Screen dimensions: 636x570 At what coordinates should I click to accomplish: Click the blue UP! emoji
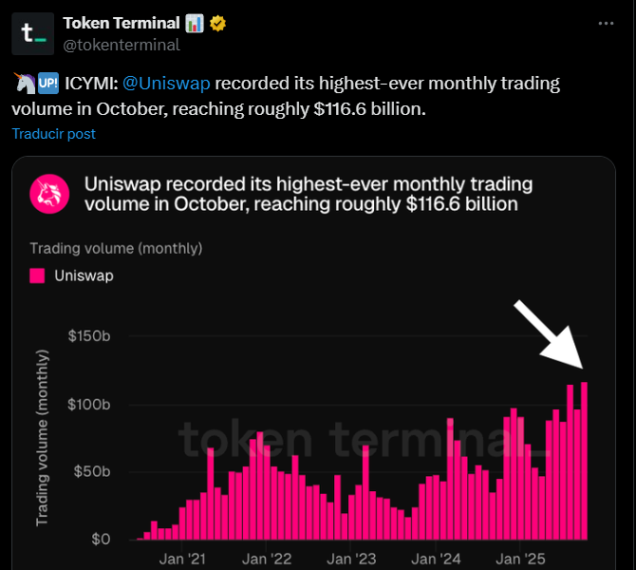(x=47, y=84)
